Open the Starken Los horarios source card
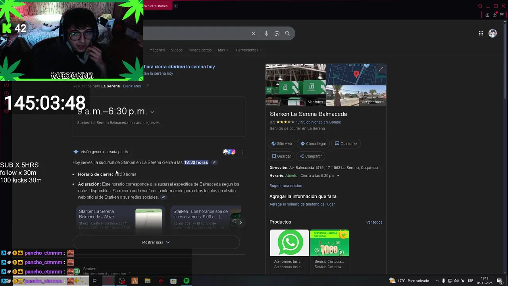Screen dimensions: 508x286 pyautogui.click(x=206, y=219)
